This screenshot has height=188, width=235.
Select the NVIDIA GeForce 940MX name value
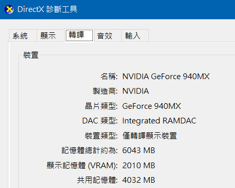click(166, 77)
